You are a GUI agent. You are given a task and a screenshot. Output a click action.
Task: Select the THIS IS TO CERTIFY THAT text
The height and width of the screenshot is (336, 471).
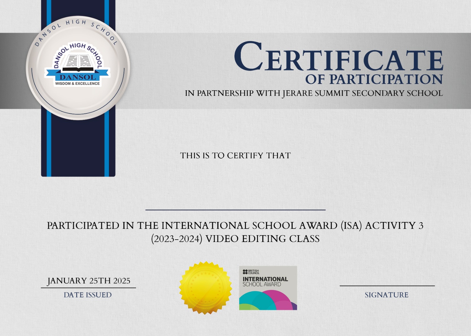[x=235, y=156]
